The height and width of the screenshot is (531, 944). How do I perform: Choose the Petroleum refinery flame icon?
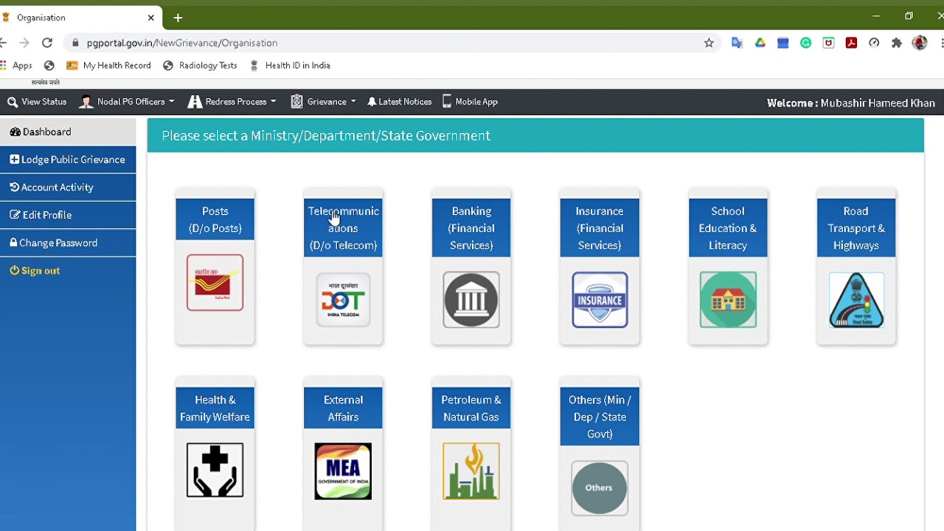pyautogui.click(x=471, y=471)
